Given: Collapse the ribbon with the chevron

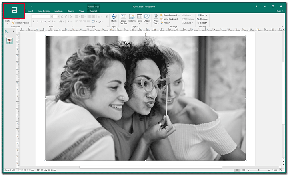Looking at the screenshot, I should pyautogui.click(x=282, y=26).
